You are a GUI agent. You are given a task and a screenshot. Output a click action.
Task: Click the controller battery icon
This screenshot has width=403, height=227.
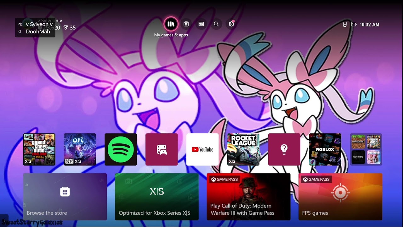tap(354, 24)
